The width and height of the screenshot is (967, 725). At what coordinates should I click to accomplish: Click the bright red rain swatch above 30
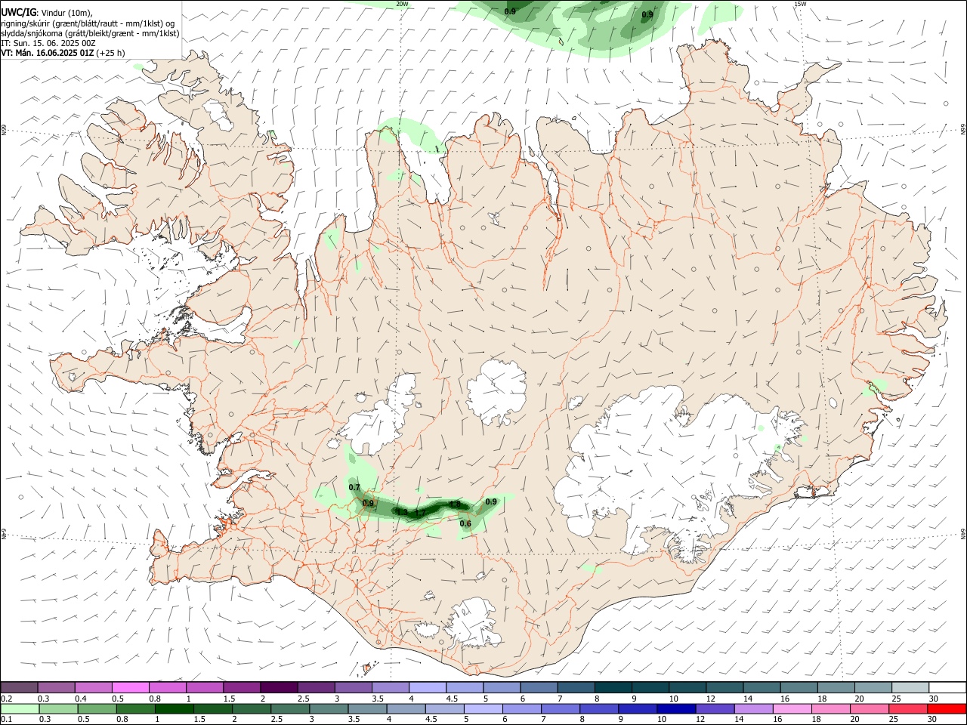tap(946, 709)
